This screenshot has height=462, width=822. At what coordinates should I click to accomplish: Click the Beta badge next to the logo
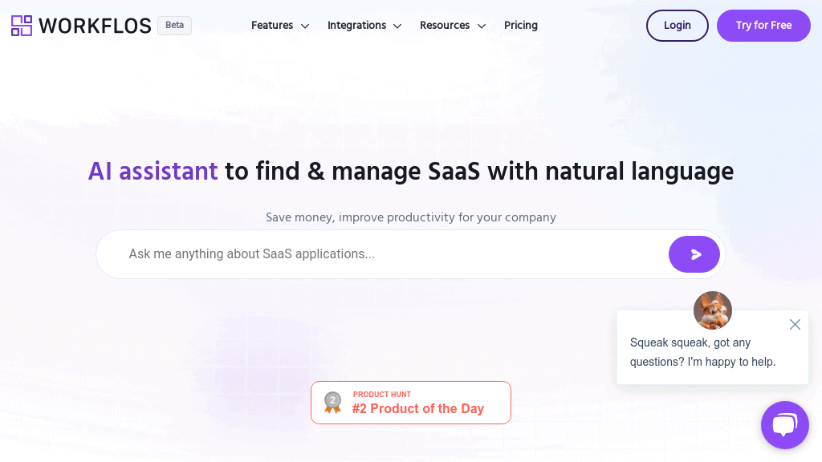point(174,25)
